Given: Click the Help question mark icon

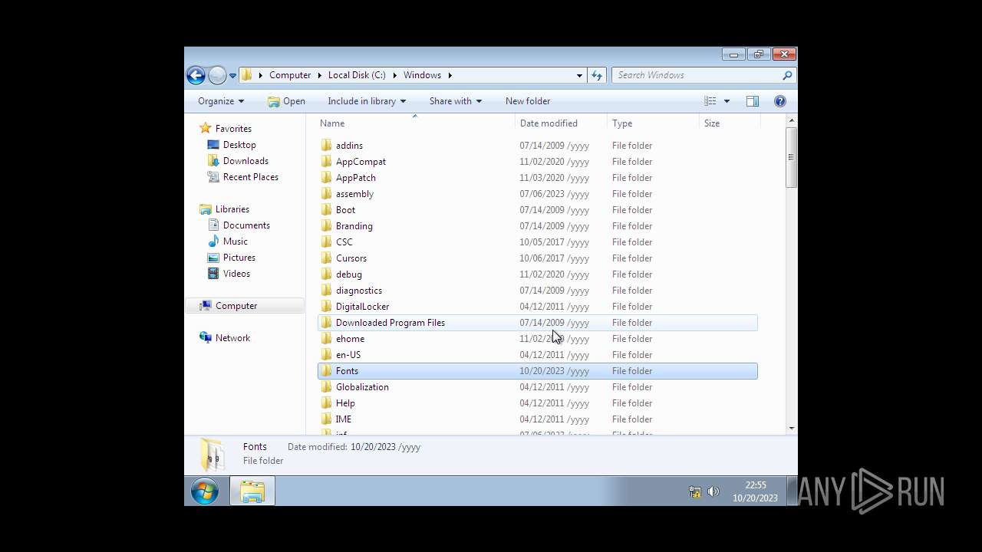Looking at the screenshot, I should (780, 101).
